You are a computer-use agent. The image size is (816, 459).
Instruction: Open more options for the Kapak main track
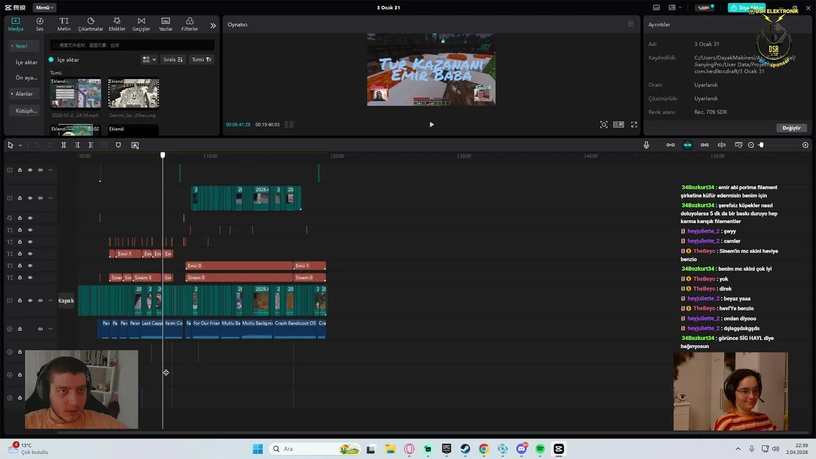(x=50, y=300)
